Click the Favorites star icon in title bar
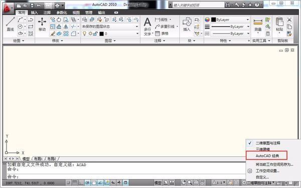The image size is (301, 188). 250,5
